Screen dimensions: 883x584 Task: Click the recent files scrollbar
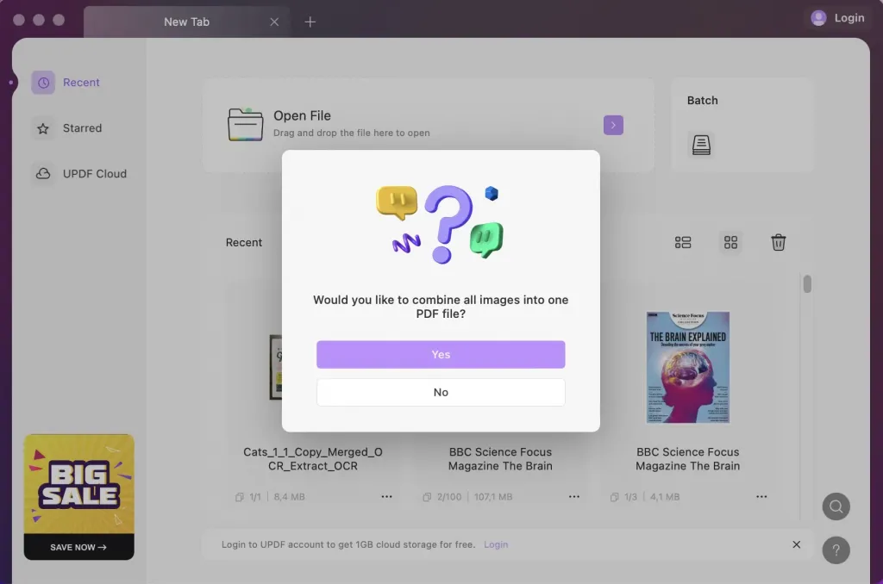[x=807, y=283]
